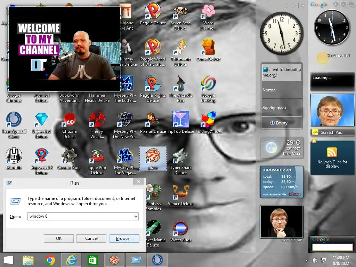Switch to pizza app taskbar button
Image resolution: width=356 pixels, height=267 pixels.
[114, 260]
